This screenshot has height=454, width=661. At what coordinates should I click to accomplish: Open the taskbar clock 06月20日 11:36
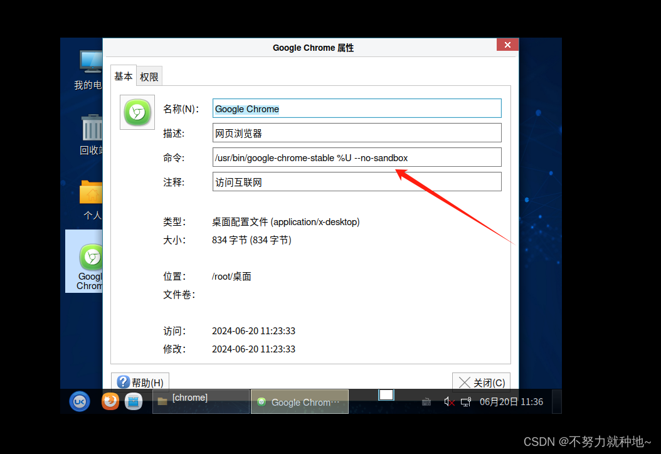tap(511, 402)
